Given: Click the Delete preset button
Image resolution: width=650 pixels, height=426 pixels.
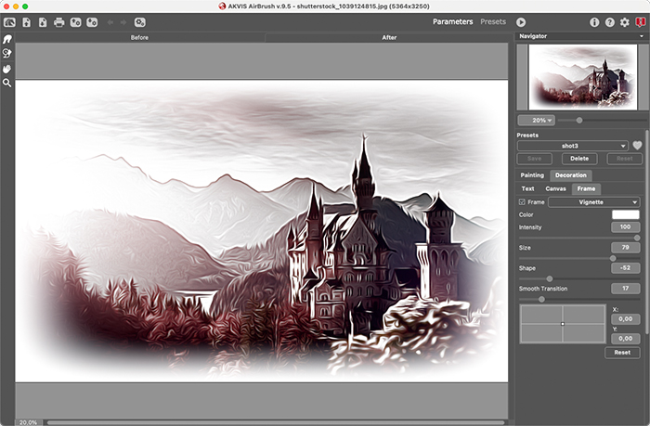Looking at the screenshot, I should coord(579,159).
